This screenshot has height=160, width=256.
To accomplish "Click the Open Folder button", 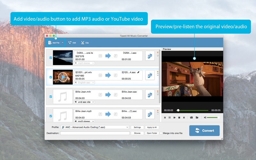I will tap(152, 133).
